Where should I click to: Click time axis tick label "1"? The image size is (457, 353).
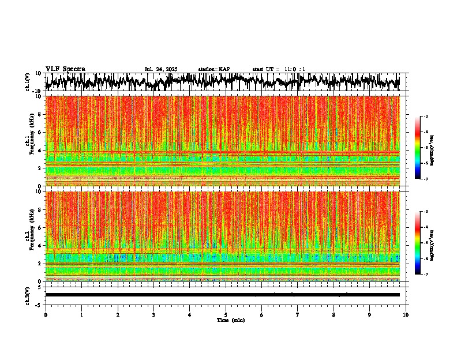[81, 315]
